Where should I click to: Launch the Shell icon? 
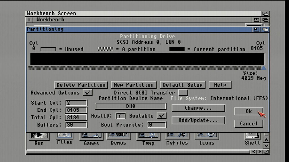coord(252,136)
